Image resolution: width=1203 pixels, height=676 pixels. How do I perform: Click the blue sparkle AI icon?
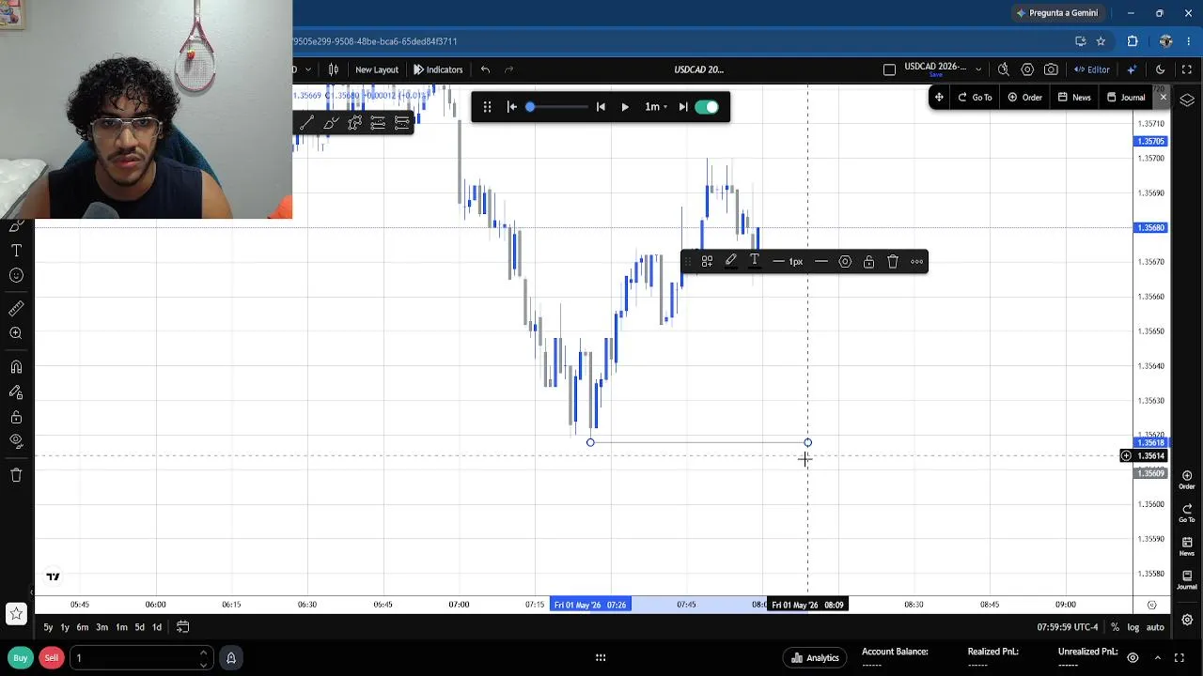click(x=1132, y=69)
